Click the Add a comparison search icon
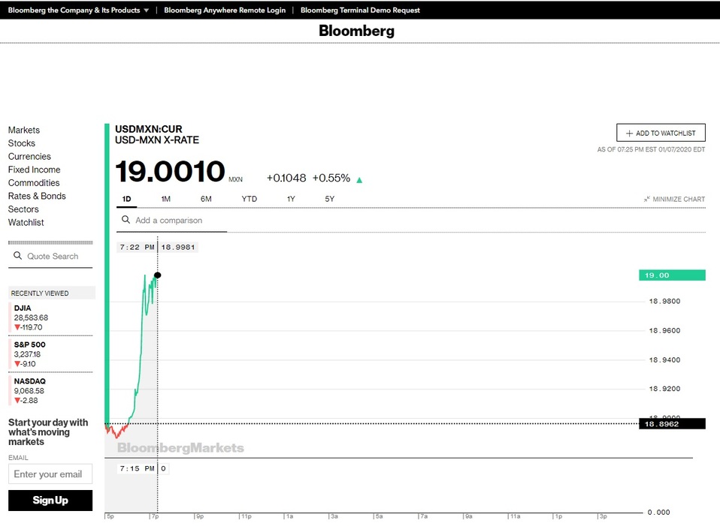 pyautogui.click(x=126, y=220)
